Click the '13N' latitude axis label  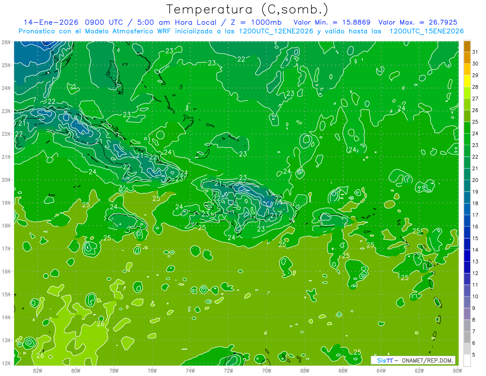(6, 340)
